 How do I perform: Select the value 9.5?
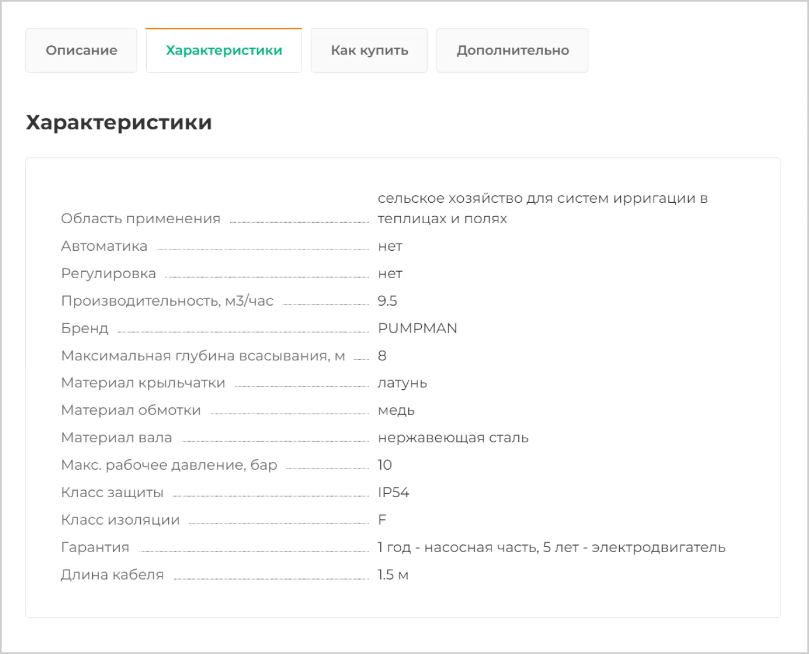point(387,301)
